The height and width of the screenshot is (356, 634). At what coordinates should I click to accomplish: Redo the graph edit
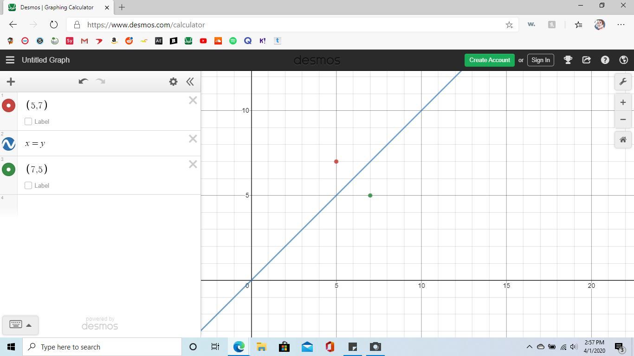pyautogui.click(x=100, y=82)
